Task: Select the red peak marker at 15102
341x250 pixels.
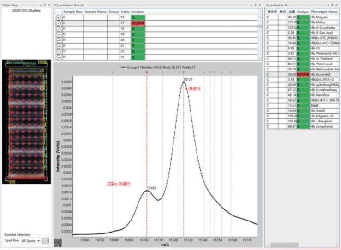Action: click(x=147, y=72)
